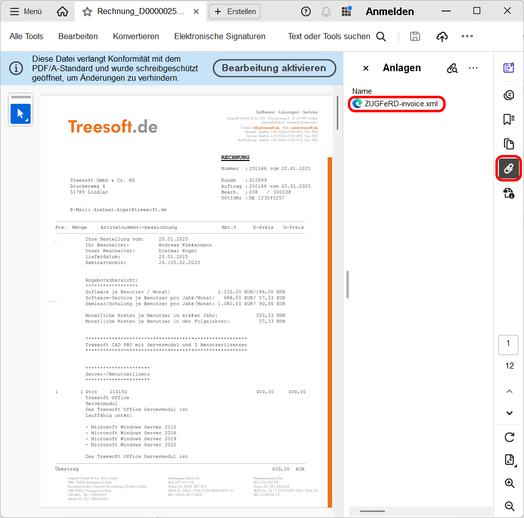The width and height of the screenshot is (524, 518).
Task: Open the attachments paperclip panel icon
Action: 509,168
